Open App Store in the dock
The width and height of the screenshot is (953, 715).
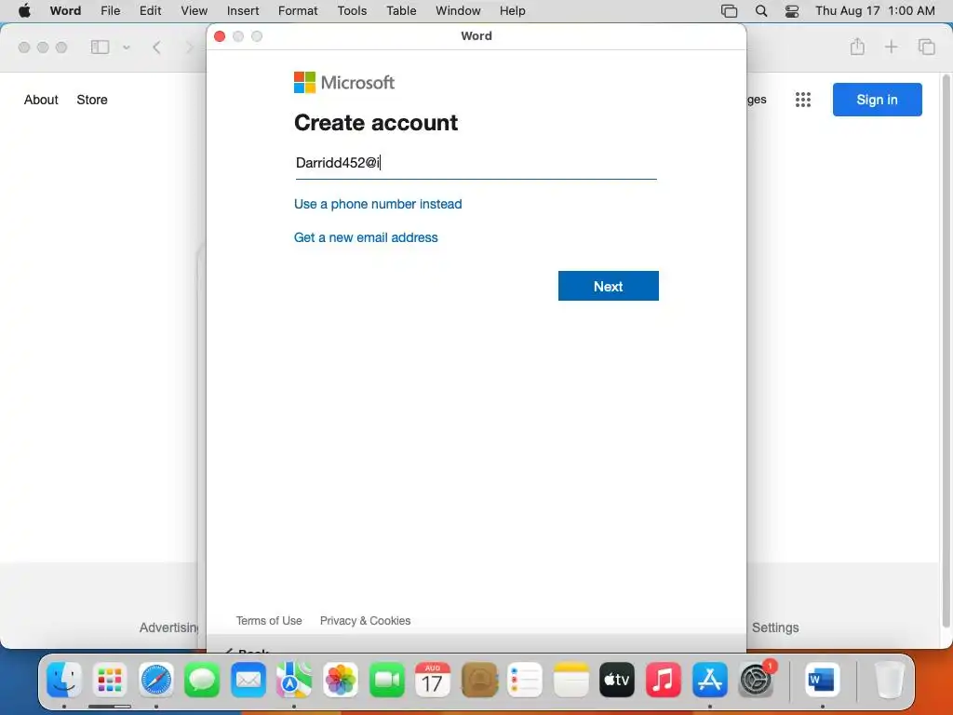(x=709, y=680)
